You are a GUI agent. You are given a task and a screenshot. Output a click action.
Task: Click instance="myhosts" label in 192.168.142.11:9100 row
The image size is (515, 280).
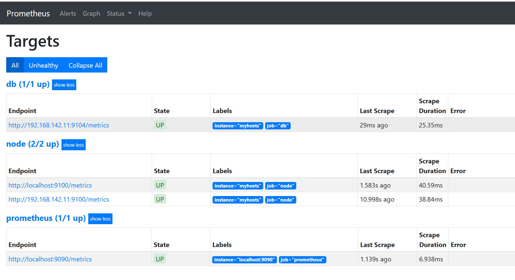pyautogui.click(x=238, y=200)
